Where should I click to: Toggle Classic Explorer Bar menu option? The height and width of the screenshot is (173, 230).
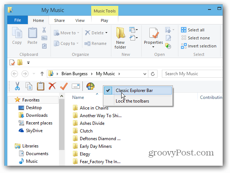coord(138,91)
